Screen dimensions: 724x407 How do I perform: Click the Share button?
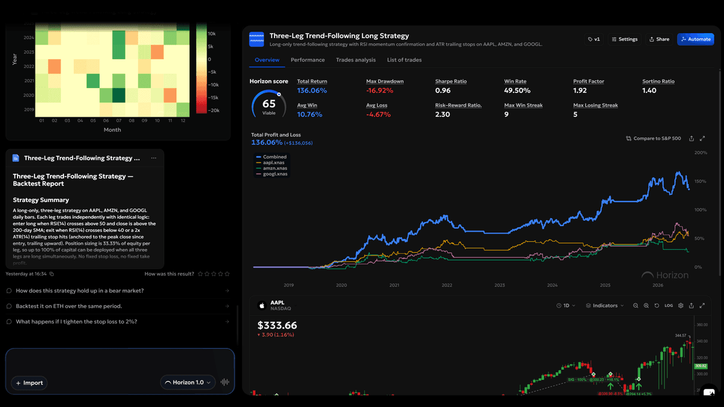tap(659, 39)
